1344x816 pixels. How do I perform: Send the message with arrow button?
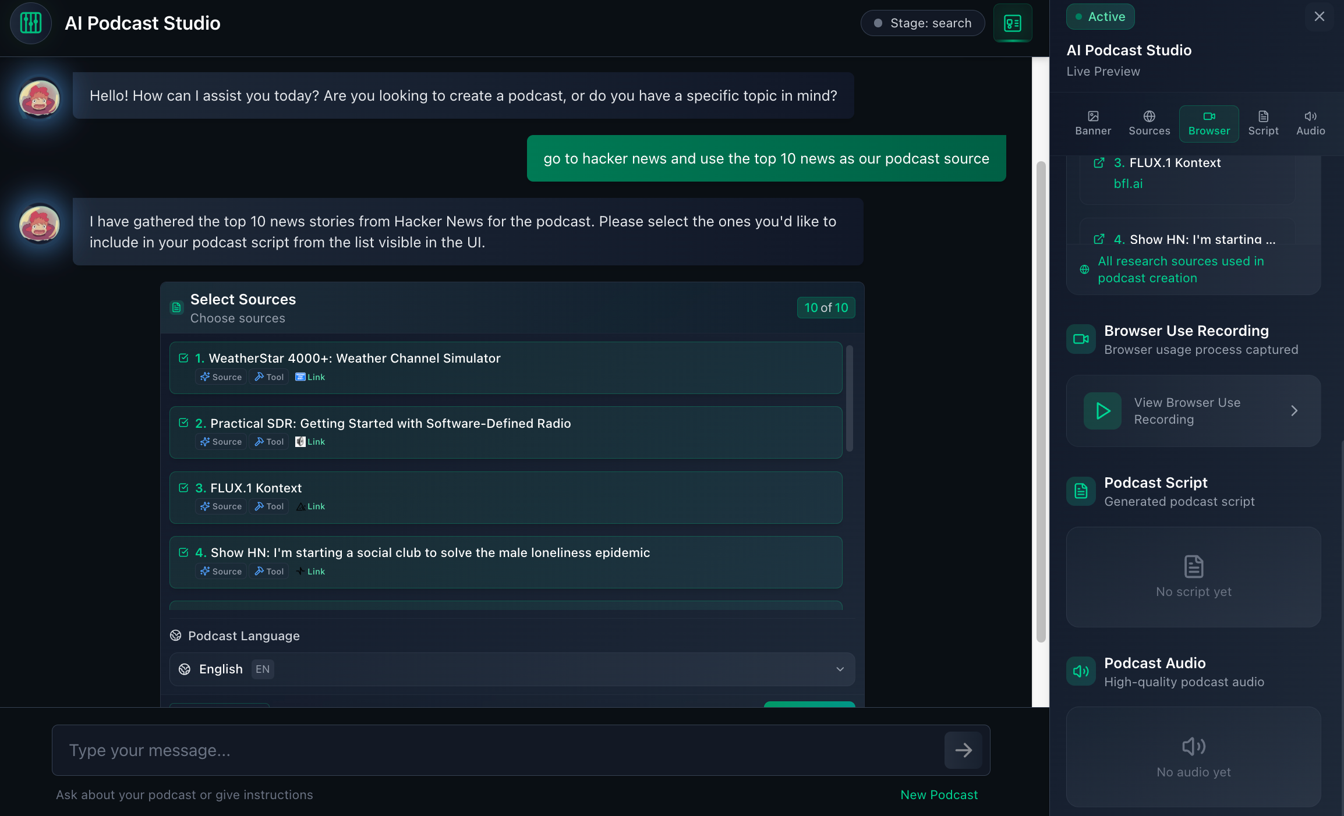click(x=963, y=750)
